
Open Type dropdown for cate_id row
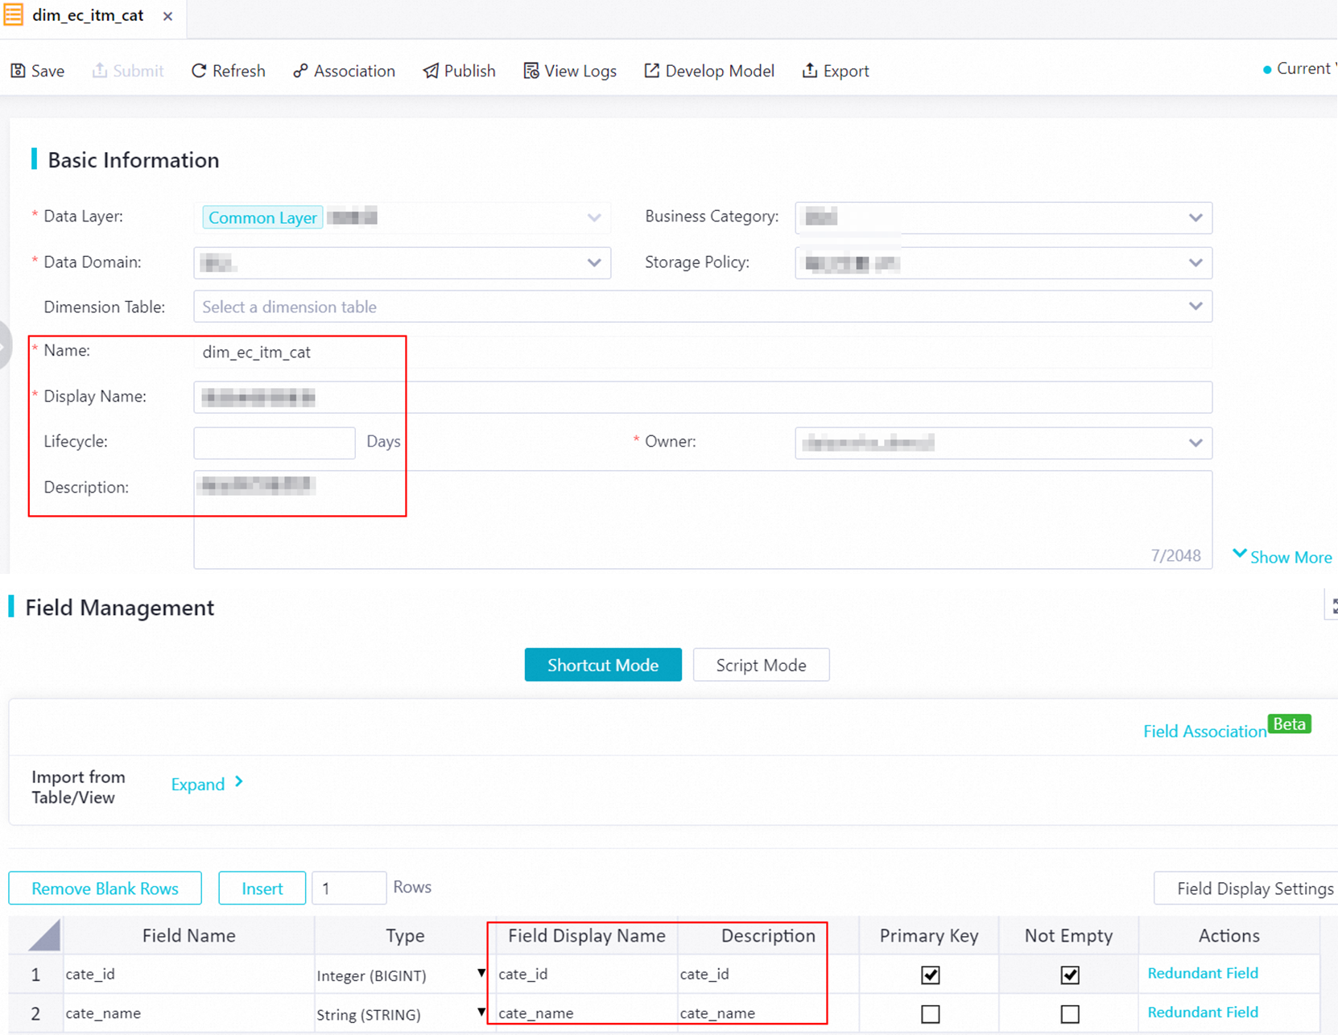481,974
